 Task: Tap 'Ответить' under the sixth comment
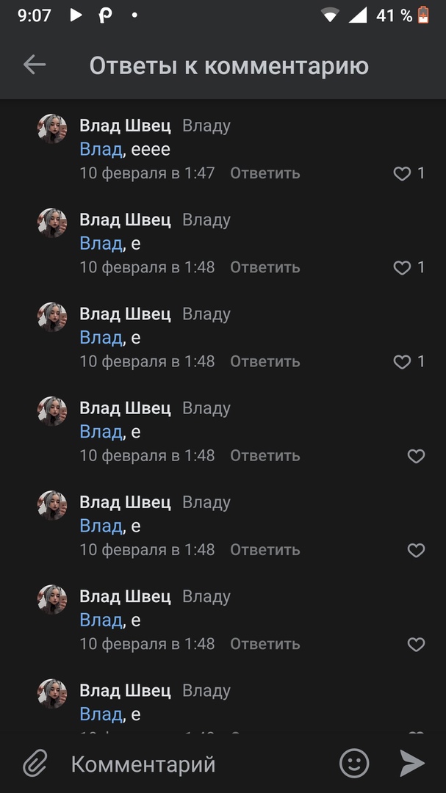[x=265, y=643]
